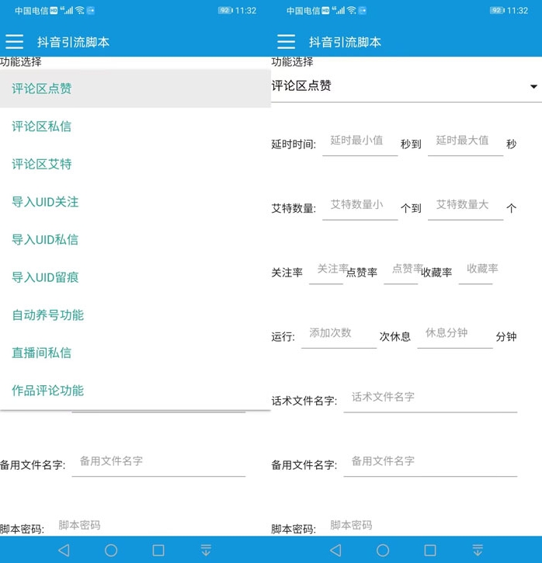
Task: Tap the 艾特数量: label
Action: (x=294, y=208)
